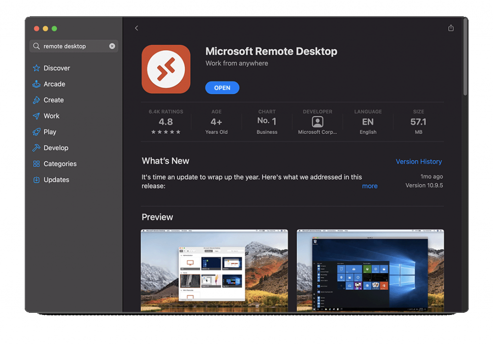The width and height of the screenshot is (493, 345).
Task: Go back with the chevron arrow
Action: [136, 28]
